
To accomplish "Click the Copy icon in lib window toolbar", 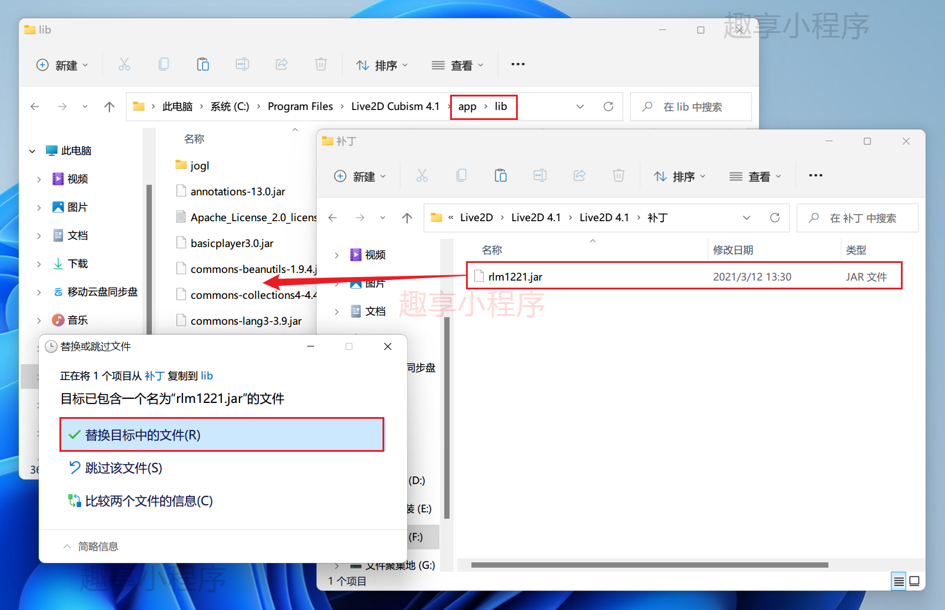I will click(x=164, y=65).
